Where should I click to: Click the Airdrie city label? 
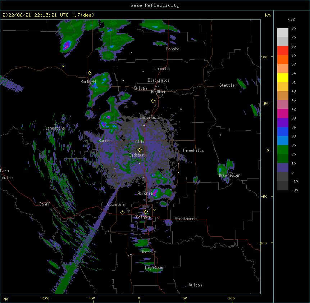(145, 193)
